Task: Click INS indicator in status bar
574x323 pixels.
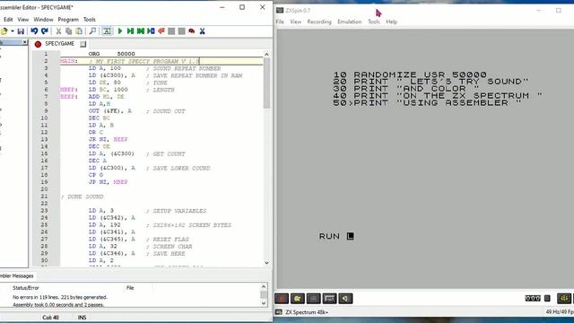Action: tap(82, 318)
